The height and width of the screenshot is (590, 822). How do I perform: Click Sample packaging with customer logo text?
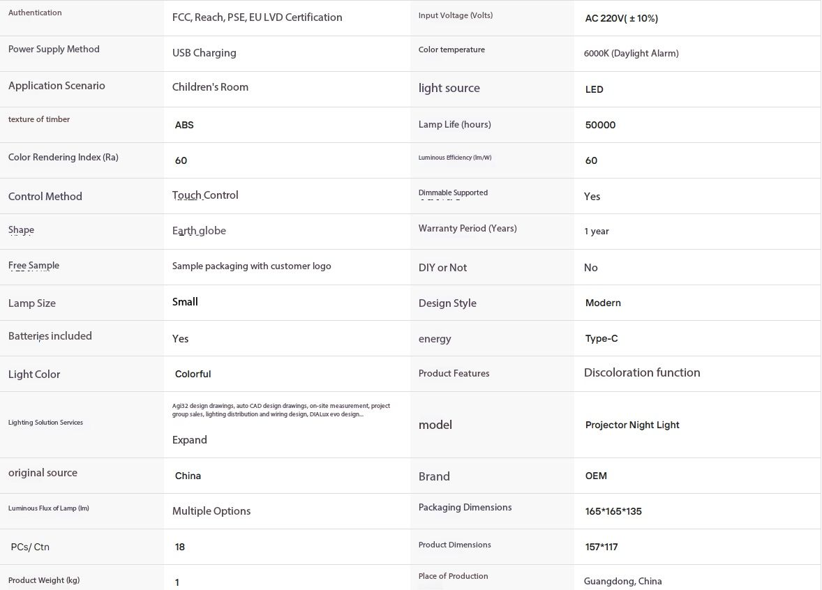click(x=252, y=266)
